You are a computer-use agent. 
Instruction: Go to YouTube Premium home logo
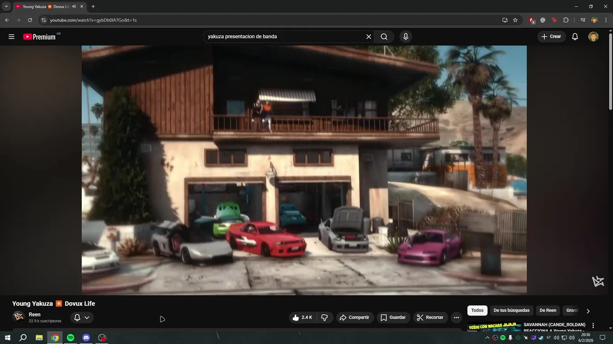pos(40,37)
